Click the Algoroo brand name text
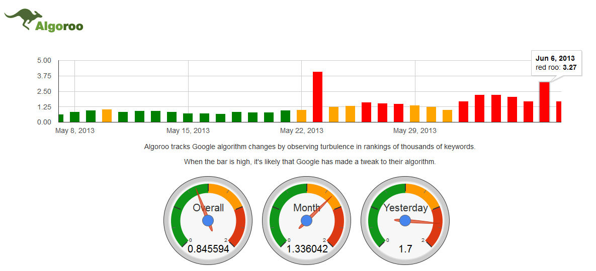Image resolution: width=596 pixels, height=271 pixels. 59,27
